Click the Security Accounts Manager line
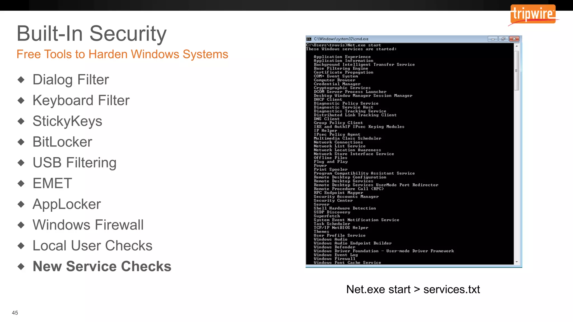The width and height of the screenshot is (573, 322). [346, 197]
